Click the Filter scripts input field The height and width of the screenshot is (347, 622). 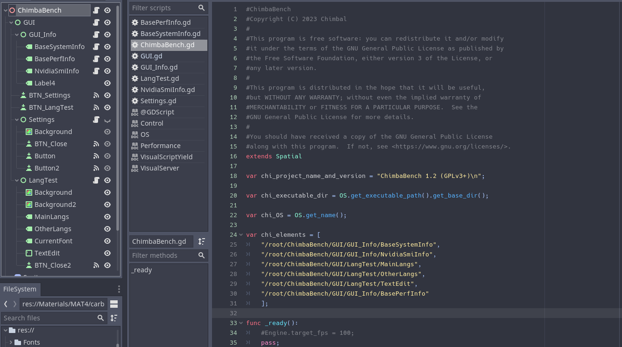pos(169,8)
